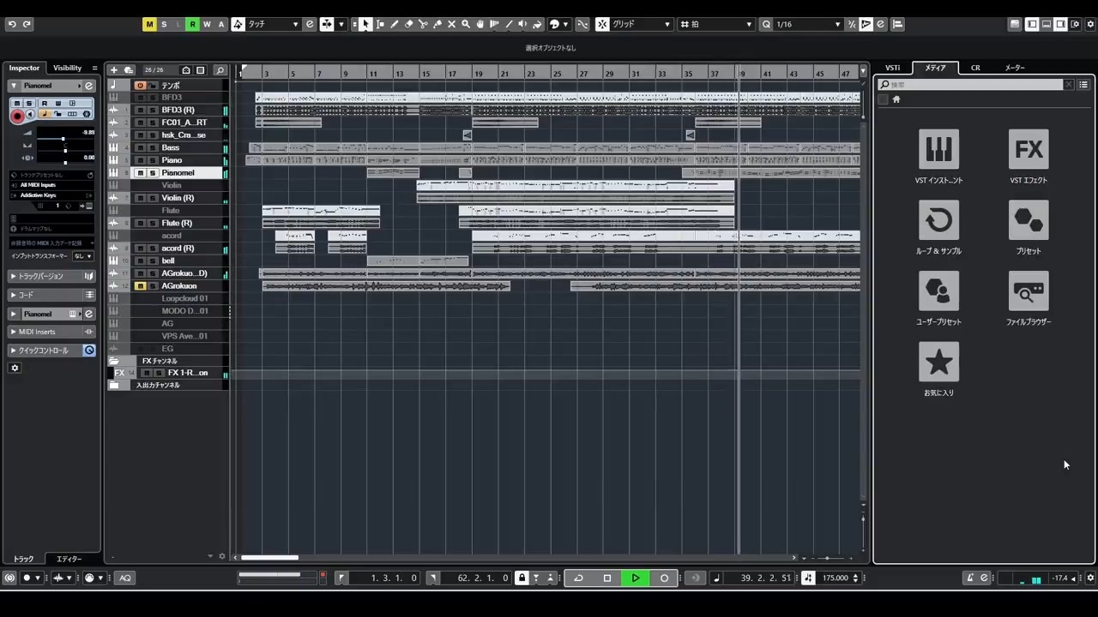Image resolution: width=1098 pixels, height=617 pixels.
Task: Select the Draw pencil tool
Action: tap(395, 24)
